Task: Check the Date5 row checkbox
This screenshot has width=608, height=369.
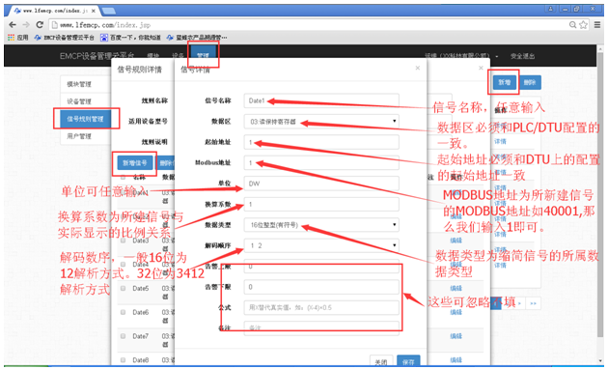Action: 123,288
